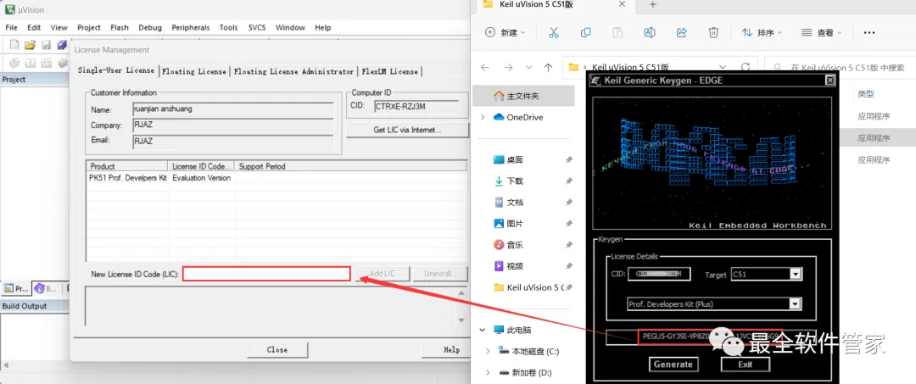Open the 查看 view dropdown in Explorer
This screenshot has width=916, height=384.
[821, 33]
